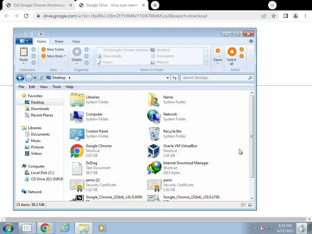Select Local Disk (C:) in sidebar
This screenshot has height=234, width=312.
[42, 173]
